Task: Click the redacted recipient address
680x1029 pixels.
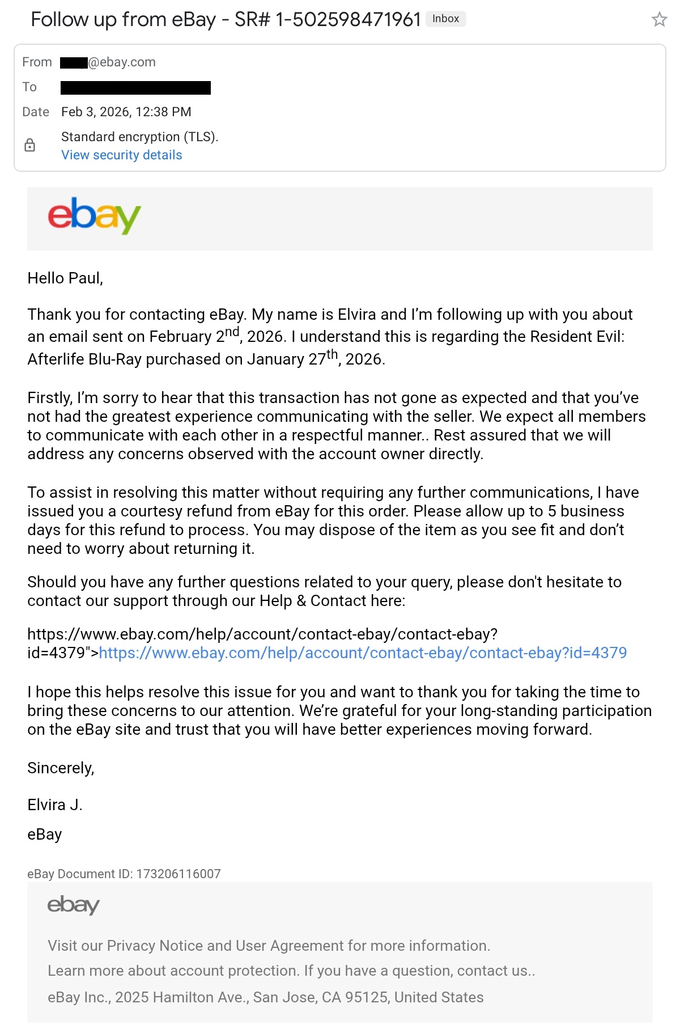Action: 135,87
